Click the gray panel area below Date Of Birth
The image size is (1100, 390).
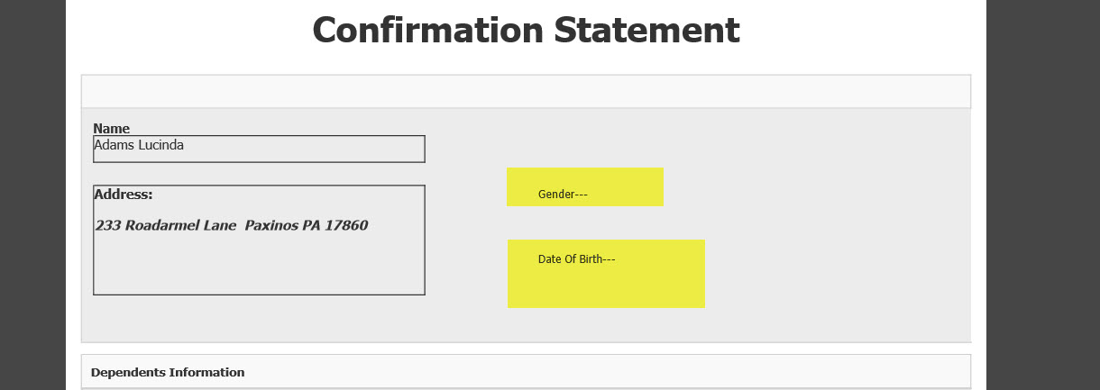(606, 325)
